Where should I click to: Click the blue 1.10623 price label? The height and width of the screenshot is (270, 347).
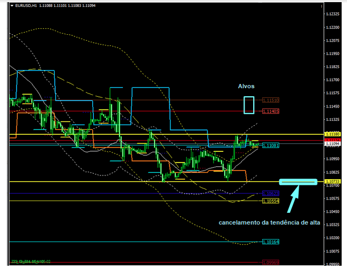point(270,193)
